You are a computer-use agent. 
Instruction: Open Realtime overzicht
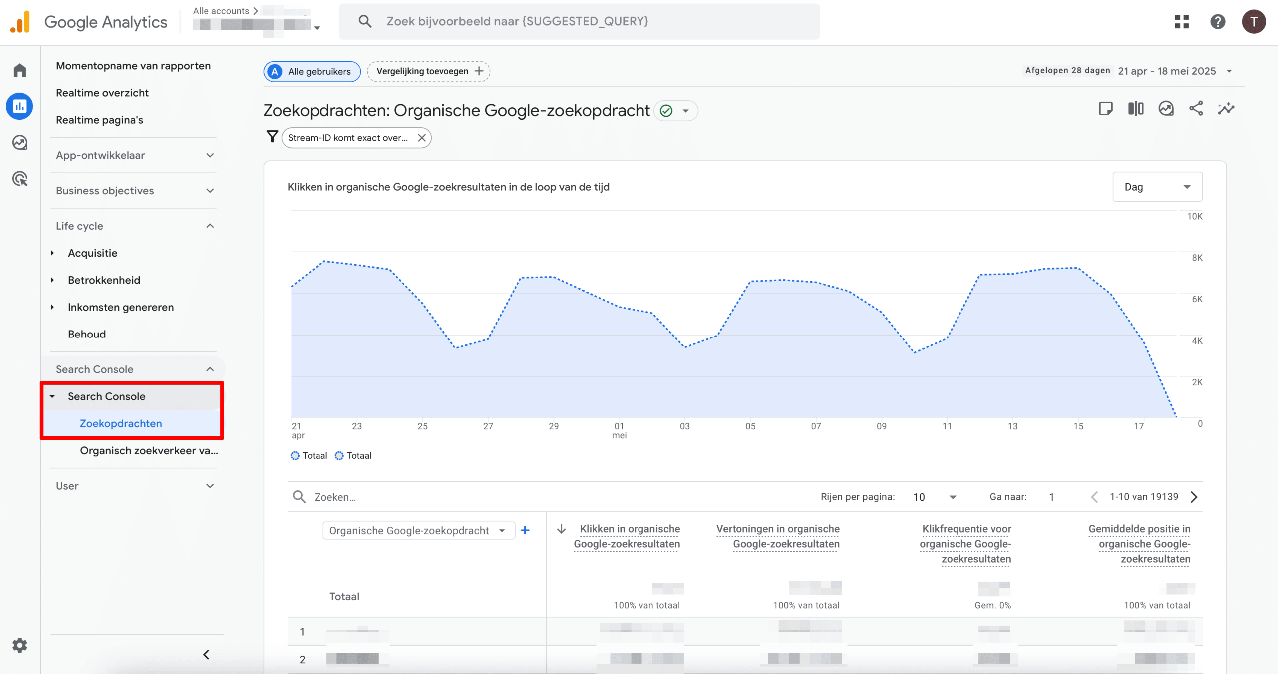(x=102, y=93)
